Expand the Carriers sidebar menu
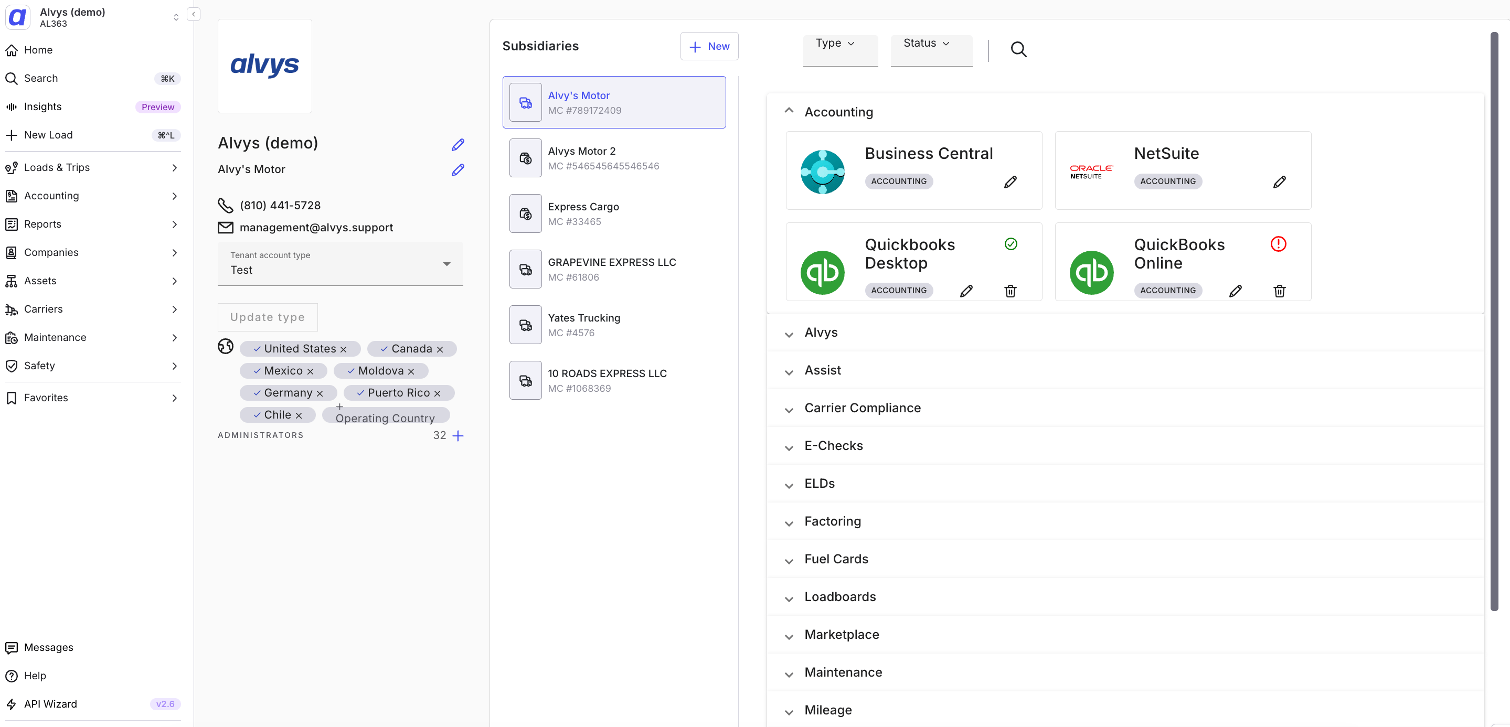This screenshot has height=727, width=1510. tap(93, 309)
